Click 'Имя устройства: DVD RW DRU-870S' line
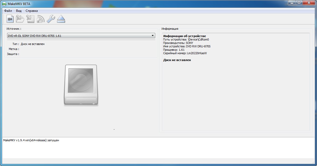Screen dimensions: 317x166 coord(187,46)
